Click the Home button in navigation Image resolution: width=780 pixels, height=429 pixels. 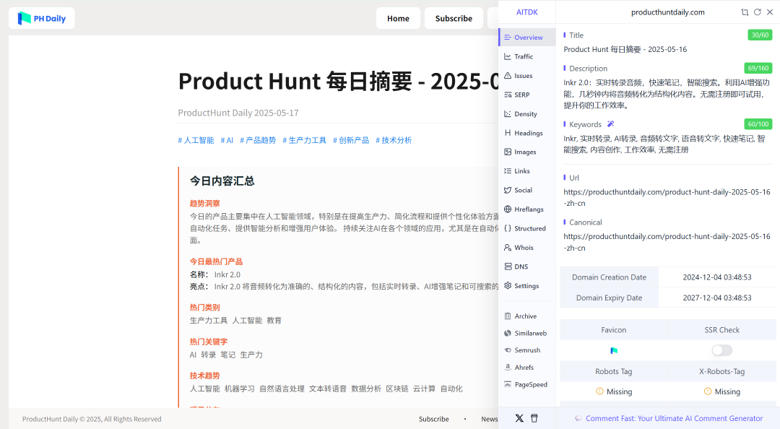[x=398, y=18]
